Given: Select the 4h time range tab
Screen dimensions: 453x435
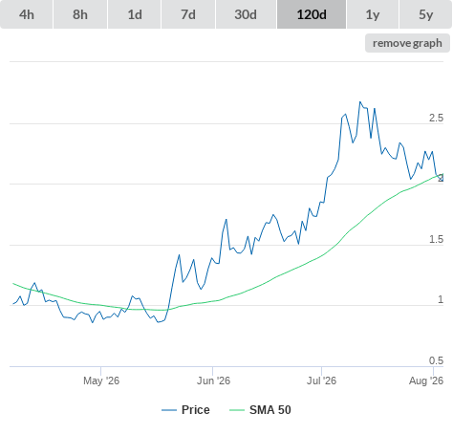Looking at the screenshot, I should pos(27,14).
